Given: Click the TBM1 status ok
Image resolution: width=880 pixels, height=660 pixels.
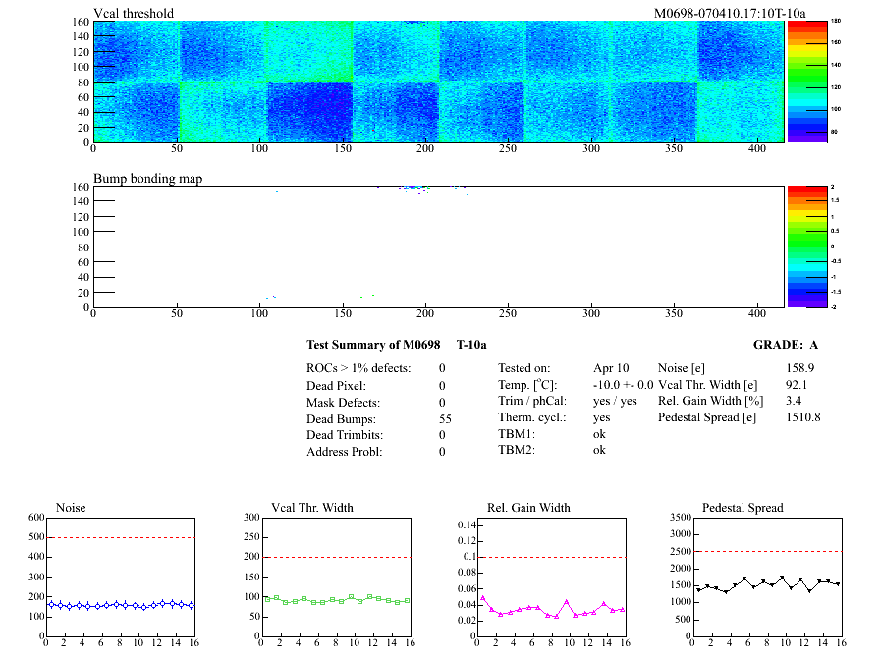Looking at the screenshot, I should [x=600, y=433].
